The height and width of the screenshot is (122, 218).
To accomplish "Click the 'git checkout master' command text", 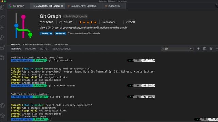I will pyautogui.click(x=62, y=86).
